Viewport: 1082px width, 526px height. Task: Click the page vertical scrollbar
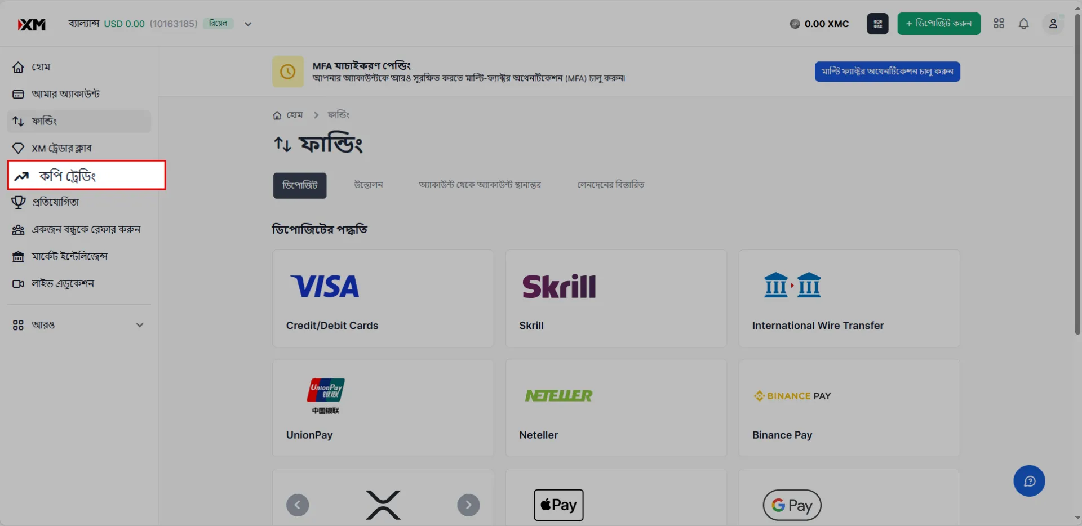point(1077,175)
